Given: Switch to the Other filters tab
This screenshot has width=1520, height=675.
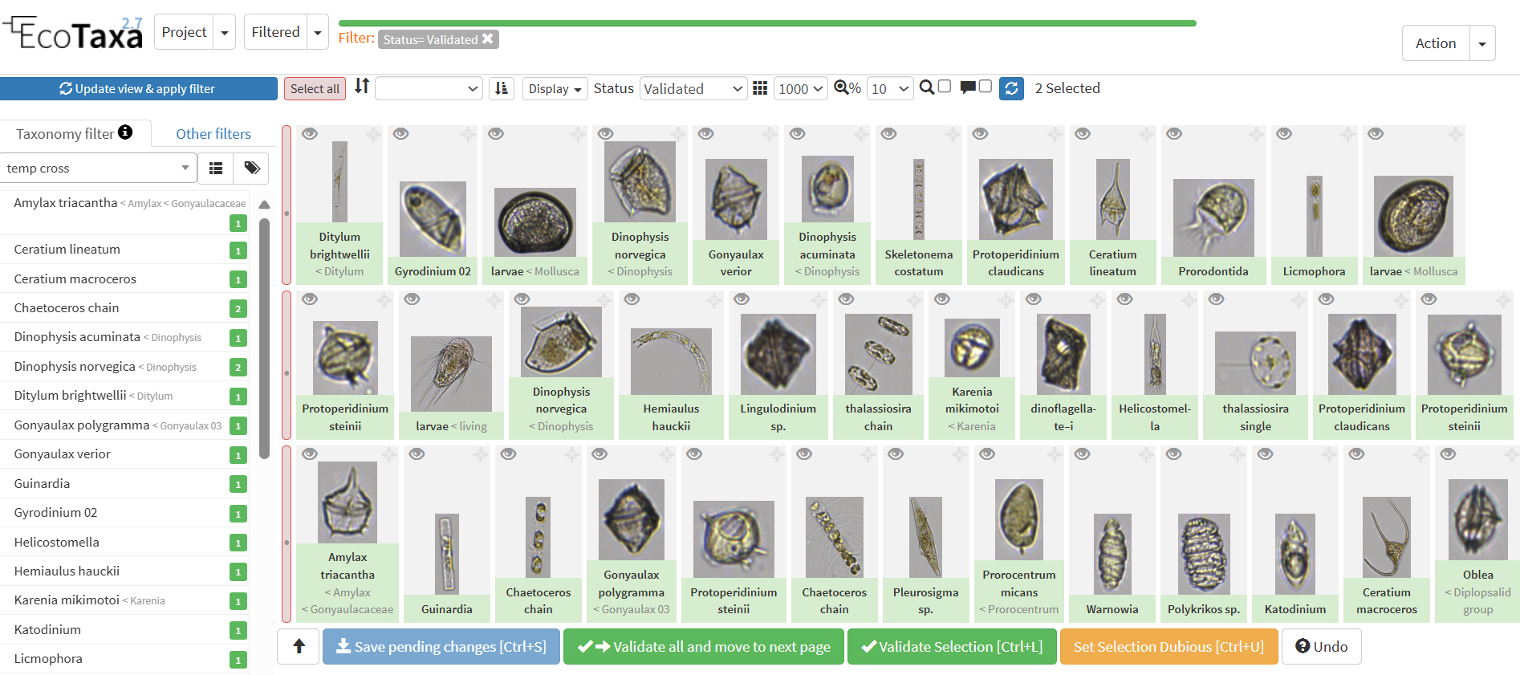Looking at the screenshot, I should coord(213,134).
